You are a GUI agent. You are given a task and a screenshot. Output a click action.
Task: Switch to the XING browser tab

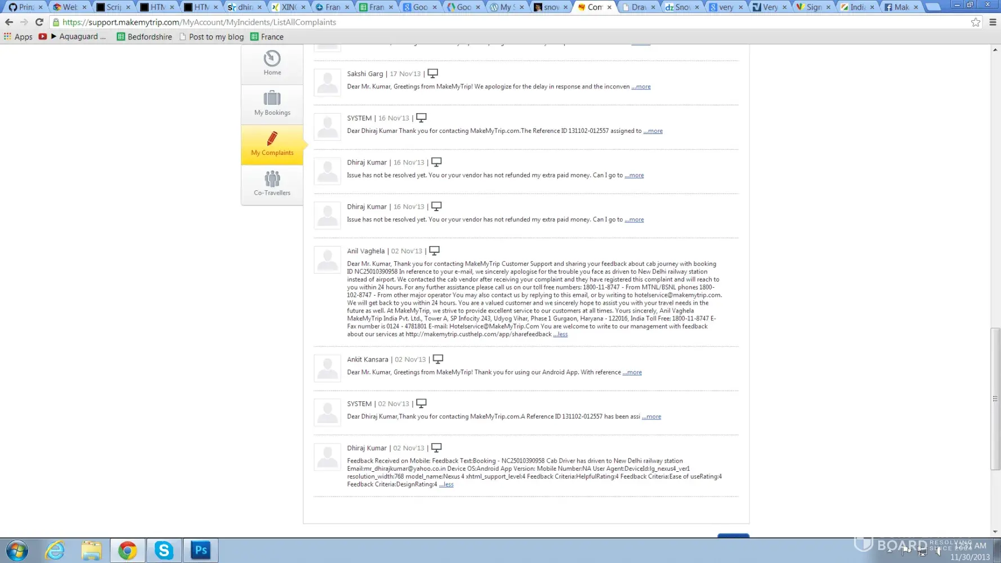[x=288, y=7]
